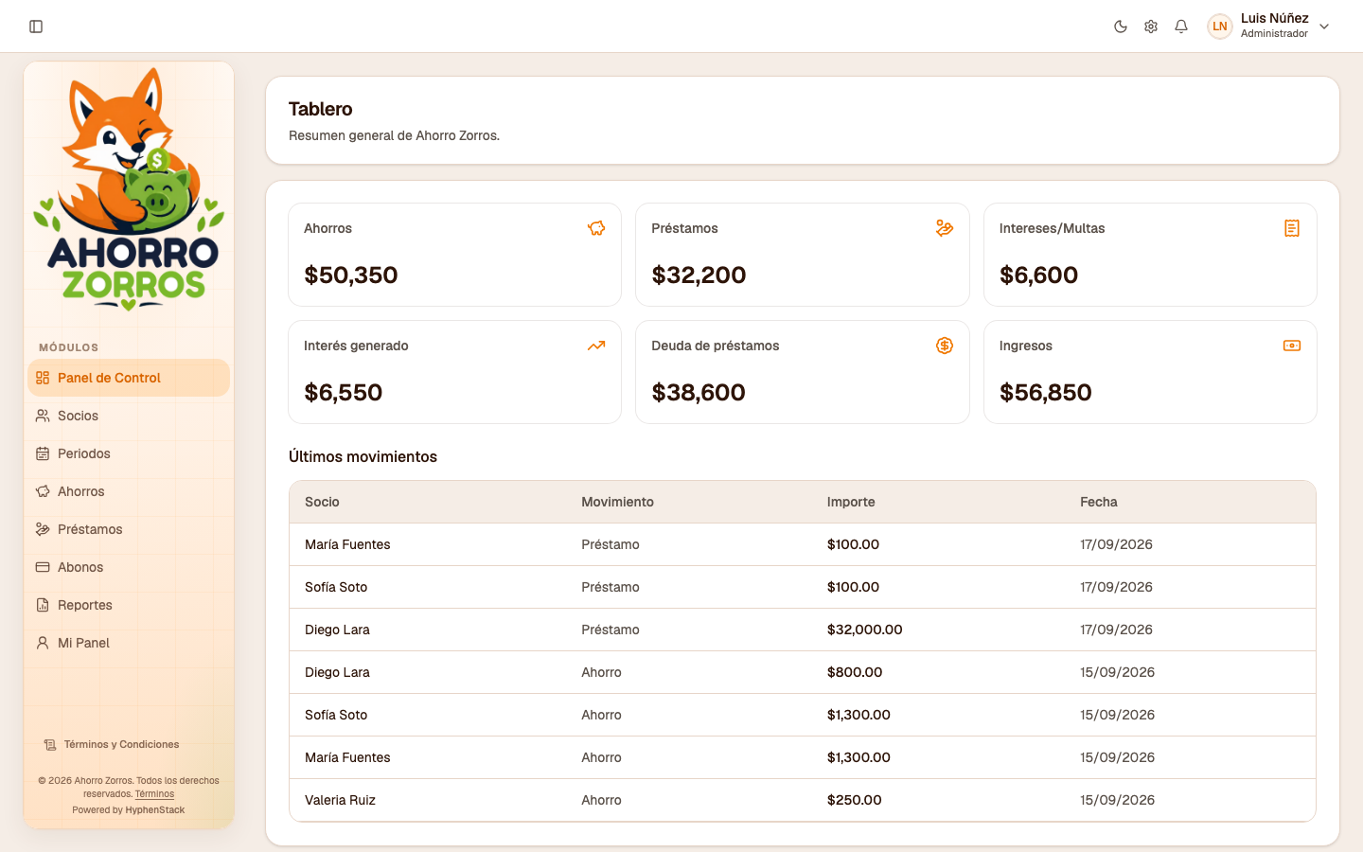Viewport: 1363px width, 852px height.
Task: Click the Ahorro Zorros fox logo
Action: point(129,189)
